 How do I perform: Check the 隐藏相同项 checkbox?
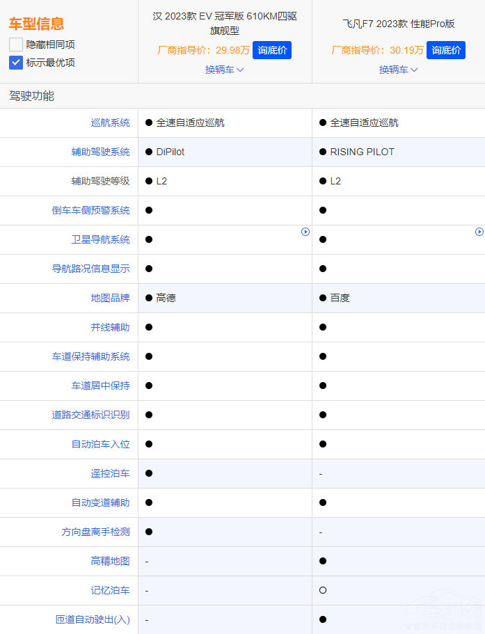click(16, 45)
